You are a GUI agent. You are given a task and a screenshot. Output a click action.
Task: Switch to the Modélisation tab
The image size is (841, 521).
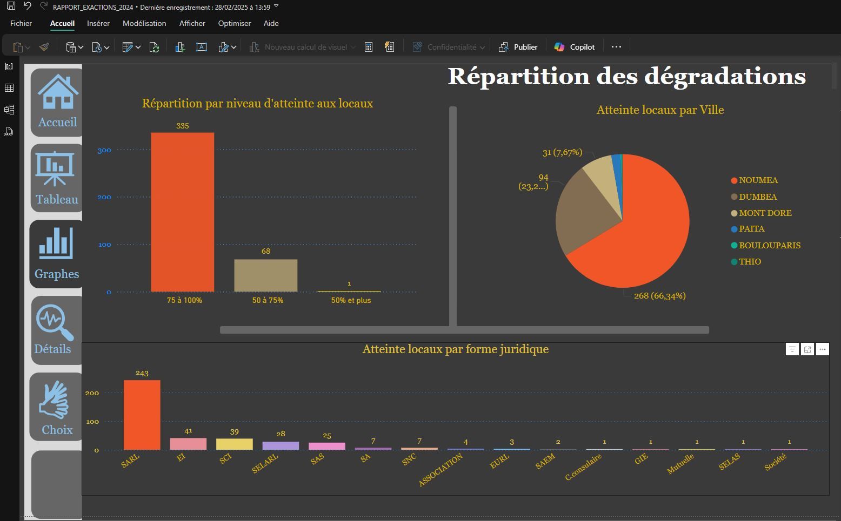click(x=144, y=23)
